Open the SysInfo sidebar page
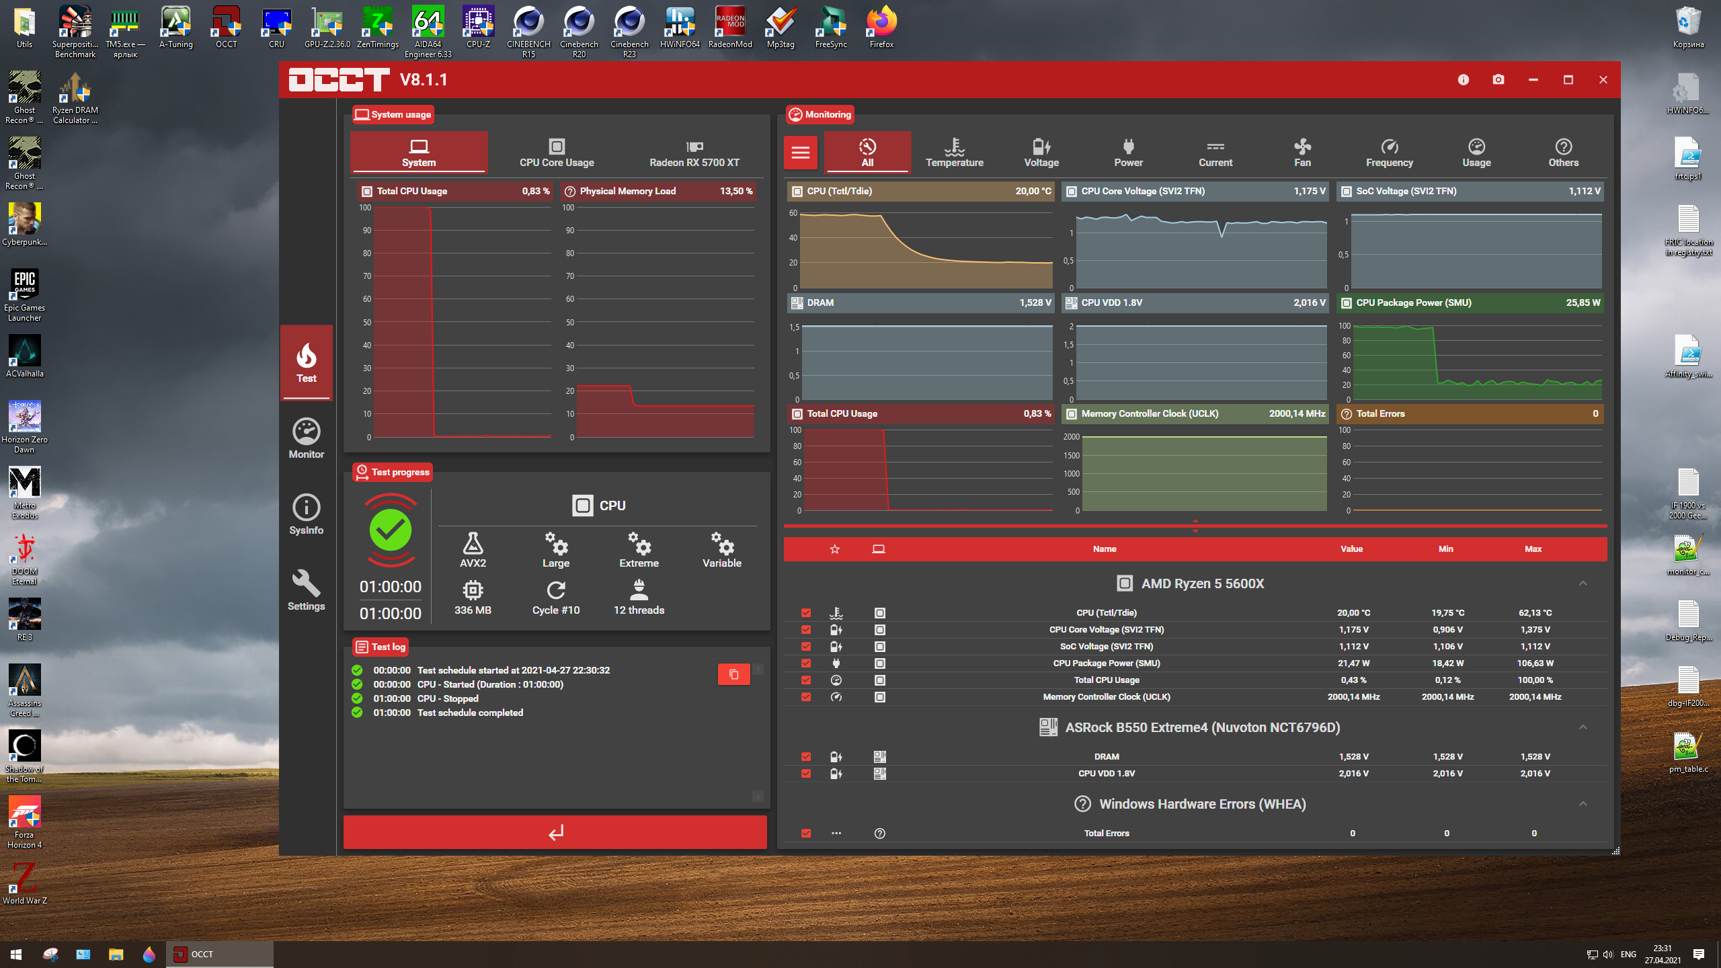Image resolution: width=1721 pixels, height=968 pixels. click(306, 514)
